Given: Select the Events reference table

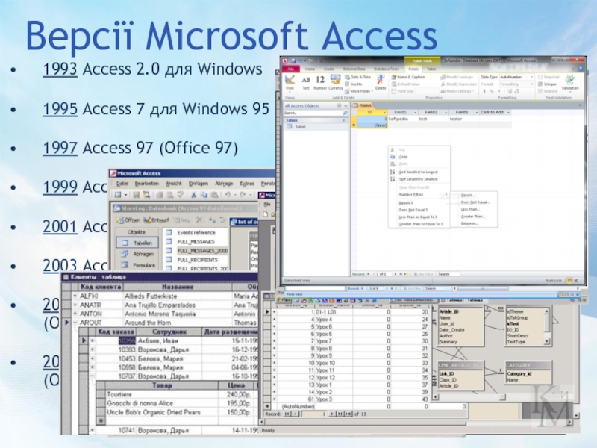Looking at the screenshot, I should (196, 233).
